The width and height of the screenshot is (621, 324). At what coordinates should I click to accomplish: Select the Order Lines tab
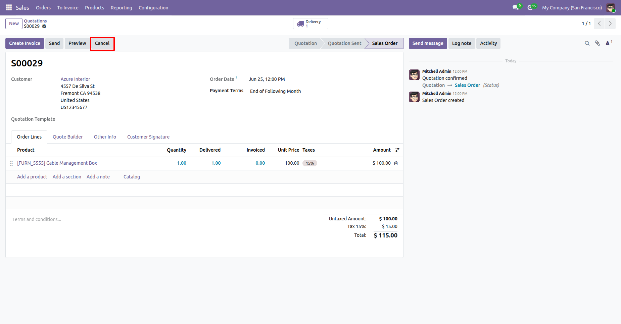[x=29, y=137]
